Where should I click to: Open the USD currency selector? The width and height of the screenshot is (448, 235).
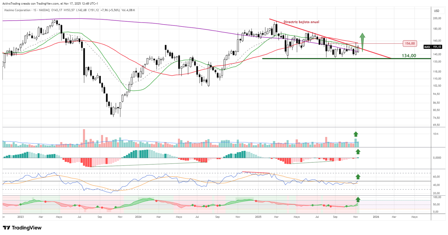[x=437, y=11]
